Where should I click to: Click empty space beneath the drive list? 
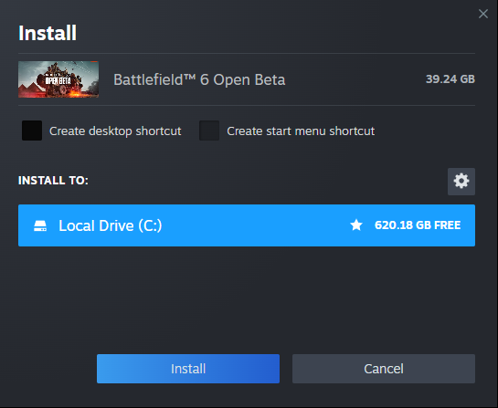(247, 298)
